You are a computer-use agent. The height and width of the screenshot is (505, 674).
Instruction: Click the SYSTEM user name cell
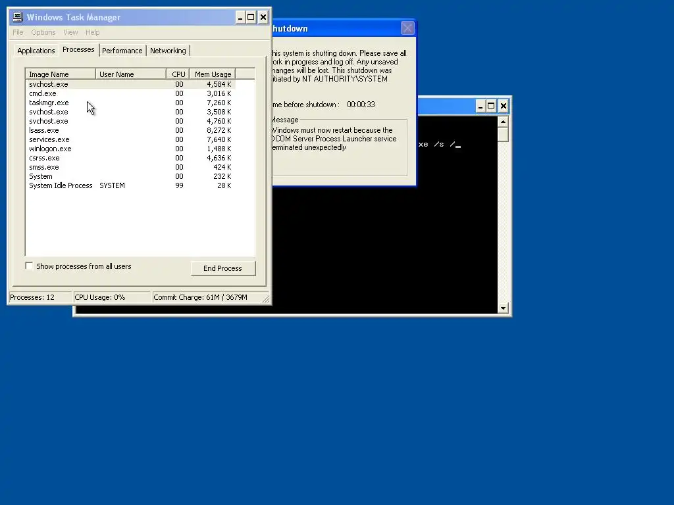coord(112,185)
